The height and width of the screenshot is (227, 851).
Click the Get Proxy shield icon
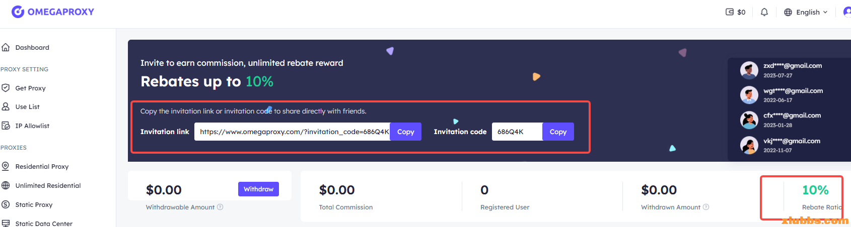tap(6, 88)
